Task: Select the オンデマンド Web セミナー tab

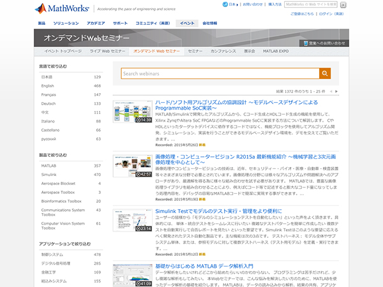Action: 156,51
